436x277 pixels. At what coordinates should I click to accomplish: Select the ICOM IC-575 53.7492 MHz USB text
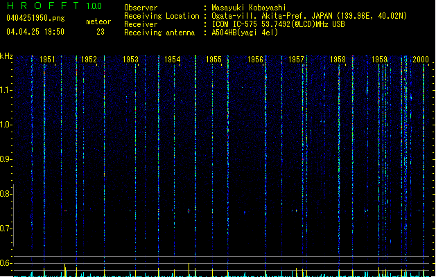(x=279, y=24)
